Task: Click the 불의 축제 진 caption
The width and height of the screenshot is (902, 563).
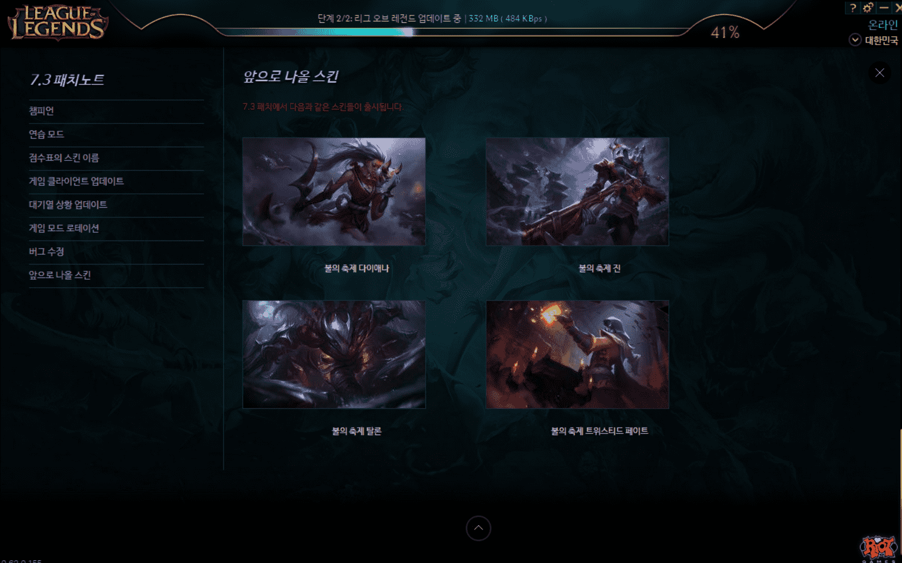Action: pos(600,268)
